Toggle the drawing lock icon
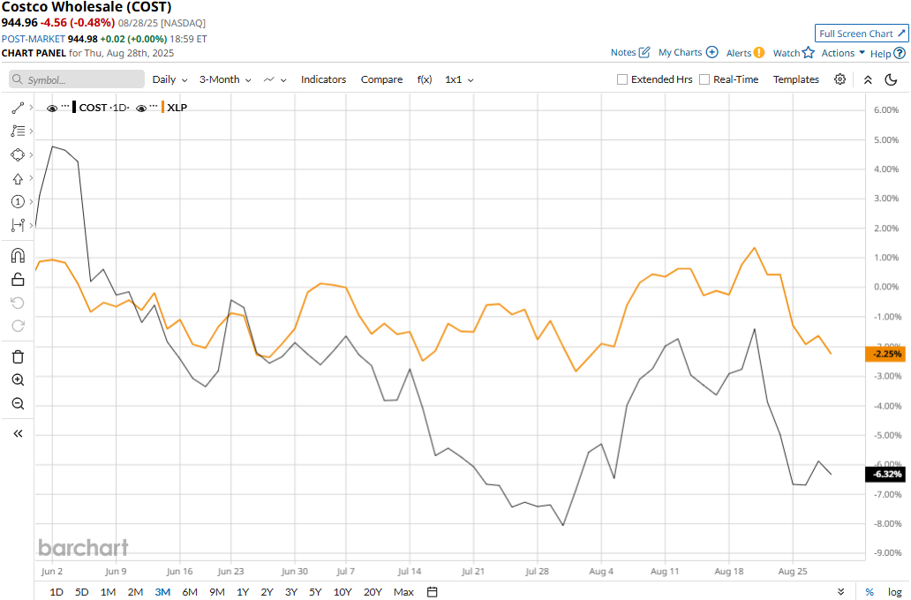The width and height of the screenshot is (911, 600). click(x=18, y=280)
